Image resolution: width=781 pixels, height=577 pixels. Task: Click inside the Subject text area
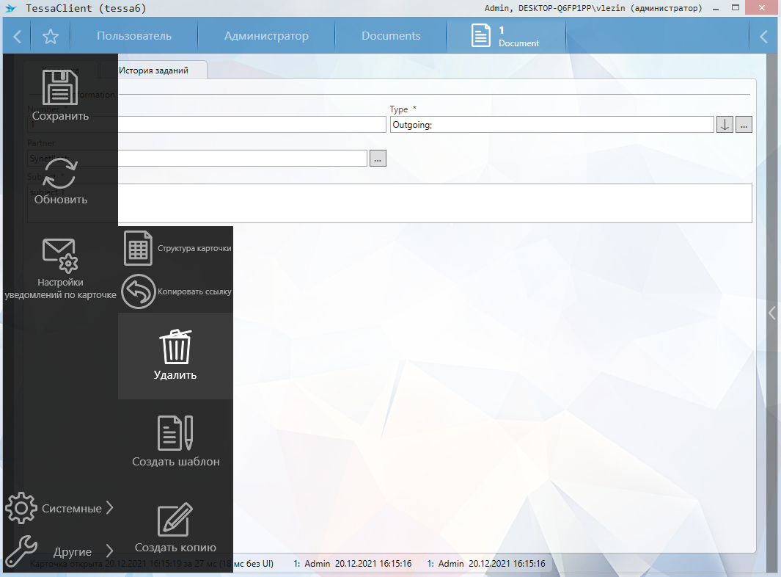[x=440, y=203]
